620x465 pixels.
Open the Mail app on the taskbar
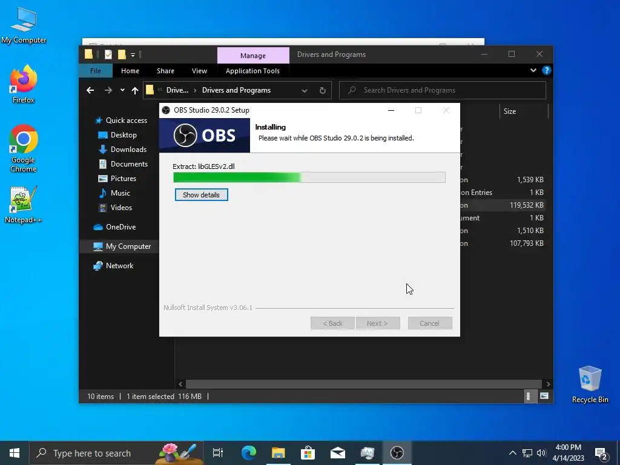(x=338, y=453)
